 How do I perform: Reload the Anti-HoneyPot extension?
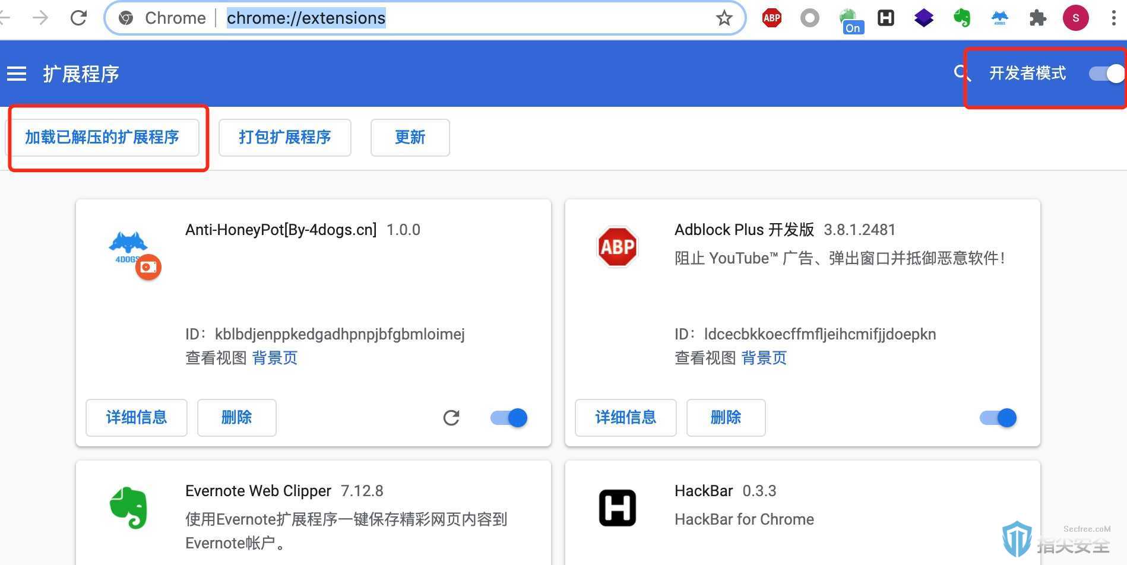click(451, 418)
